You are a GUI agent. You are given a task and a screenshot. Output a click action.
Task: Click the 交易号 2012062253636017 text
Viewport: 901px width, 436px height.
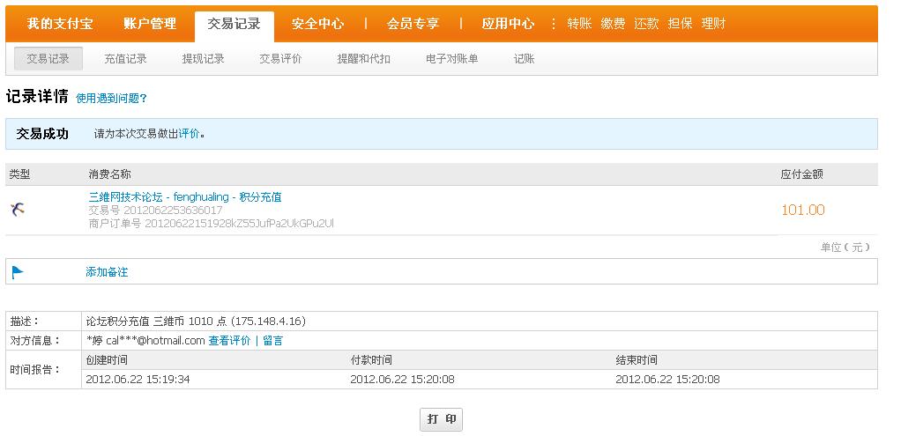click(156, 211)
